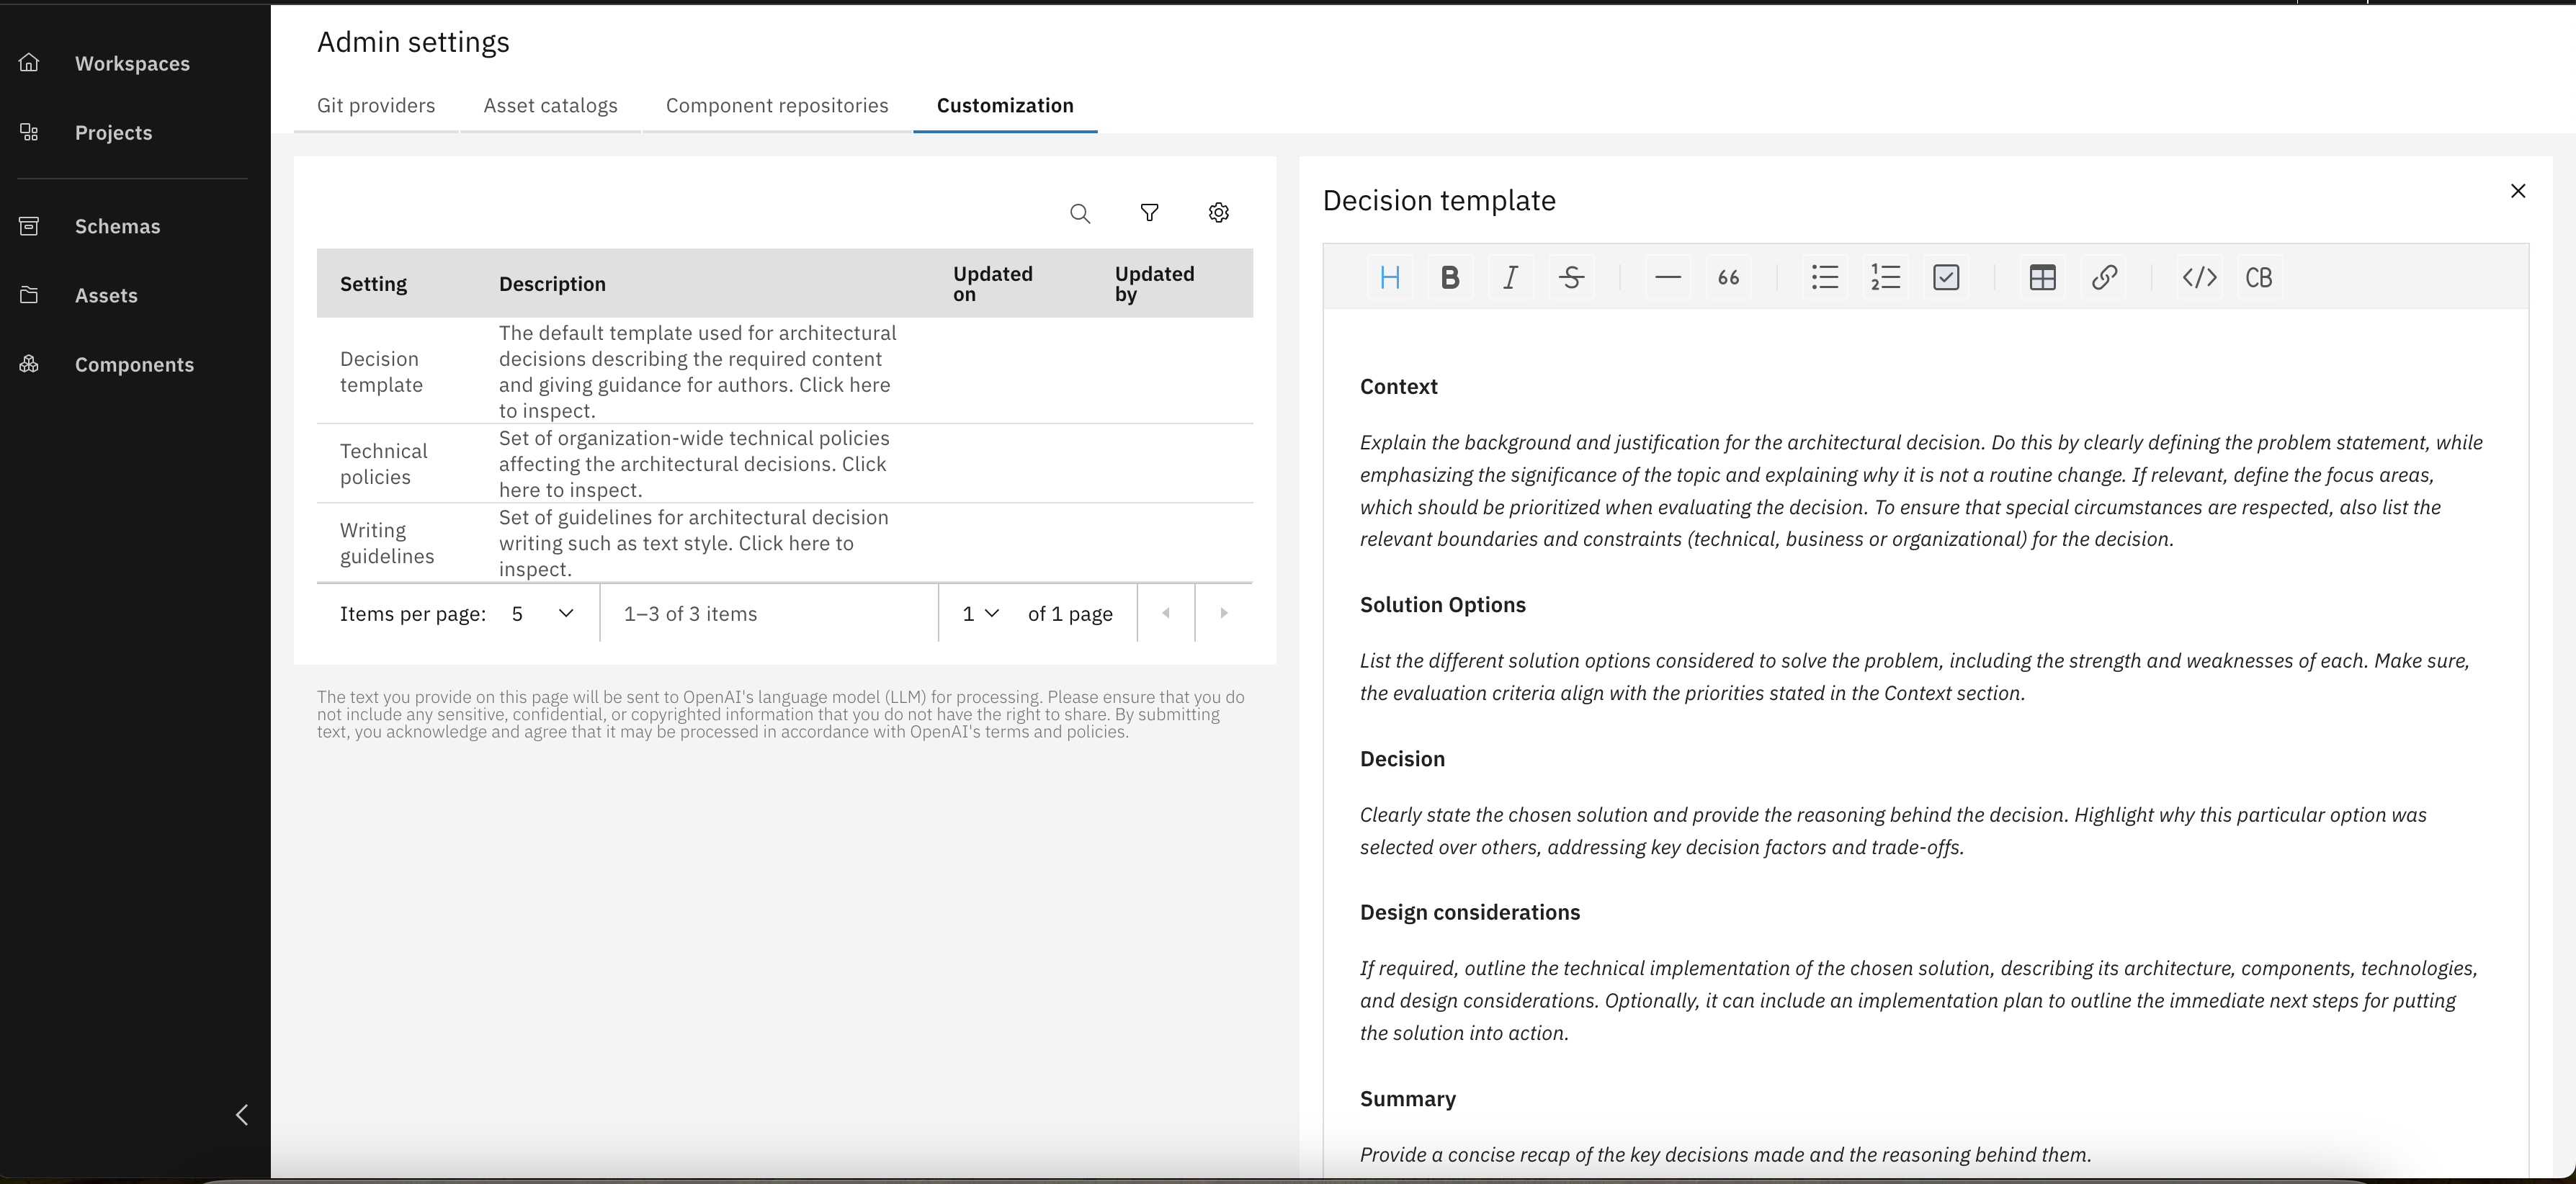2576x1184 pixels.
Task: Open the table settings gear
Action: pyautogui.click(x=1218, y=213)
